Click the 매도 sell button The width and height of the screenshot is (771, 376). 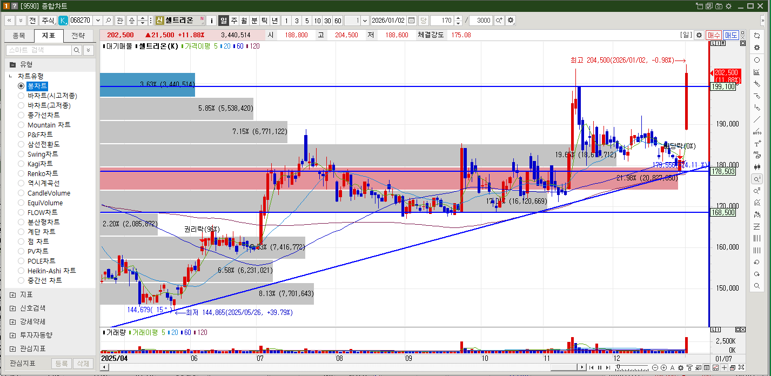[731, 35]
